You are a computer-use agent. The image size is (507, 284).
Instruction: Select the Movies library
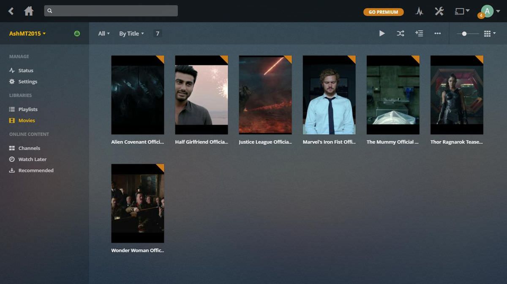coord(27,121)
